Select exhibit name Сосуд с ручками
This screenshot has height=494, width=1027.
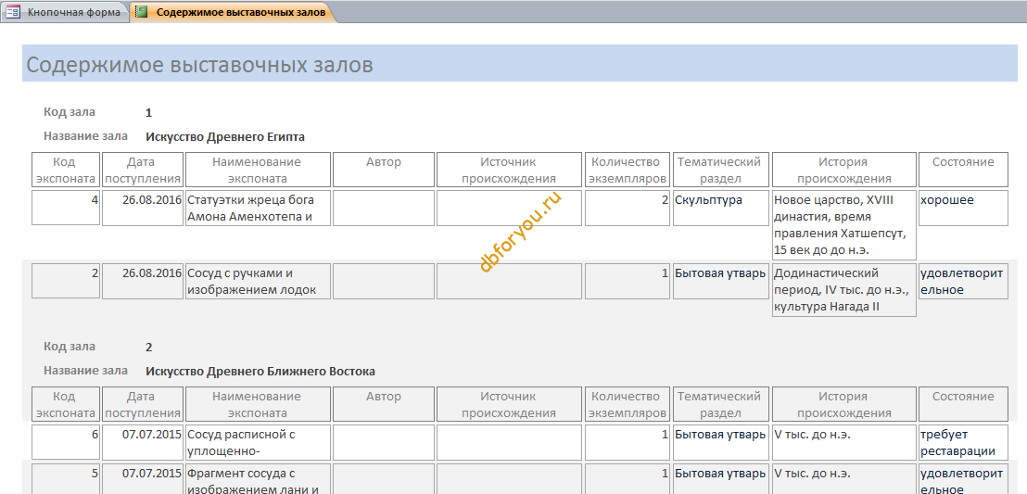tap(258, 281)
